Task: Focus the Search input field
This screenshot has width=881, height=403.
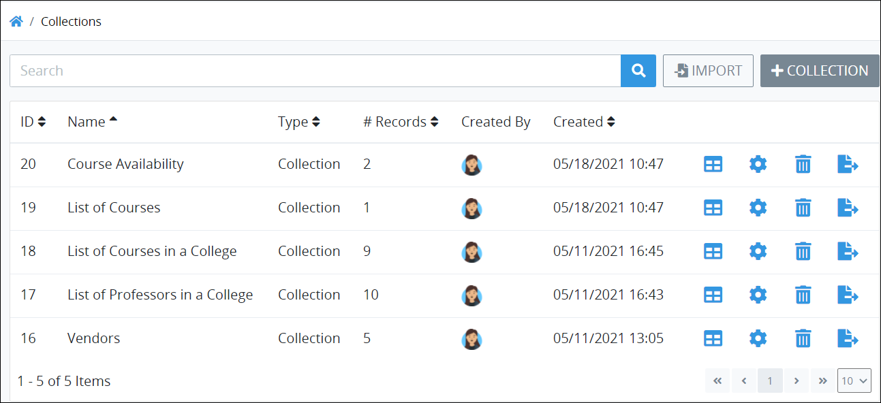Action: (x=315, y=71)
